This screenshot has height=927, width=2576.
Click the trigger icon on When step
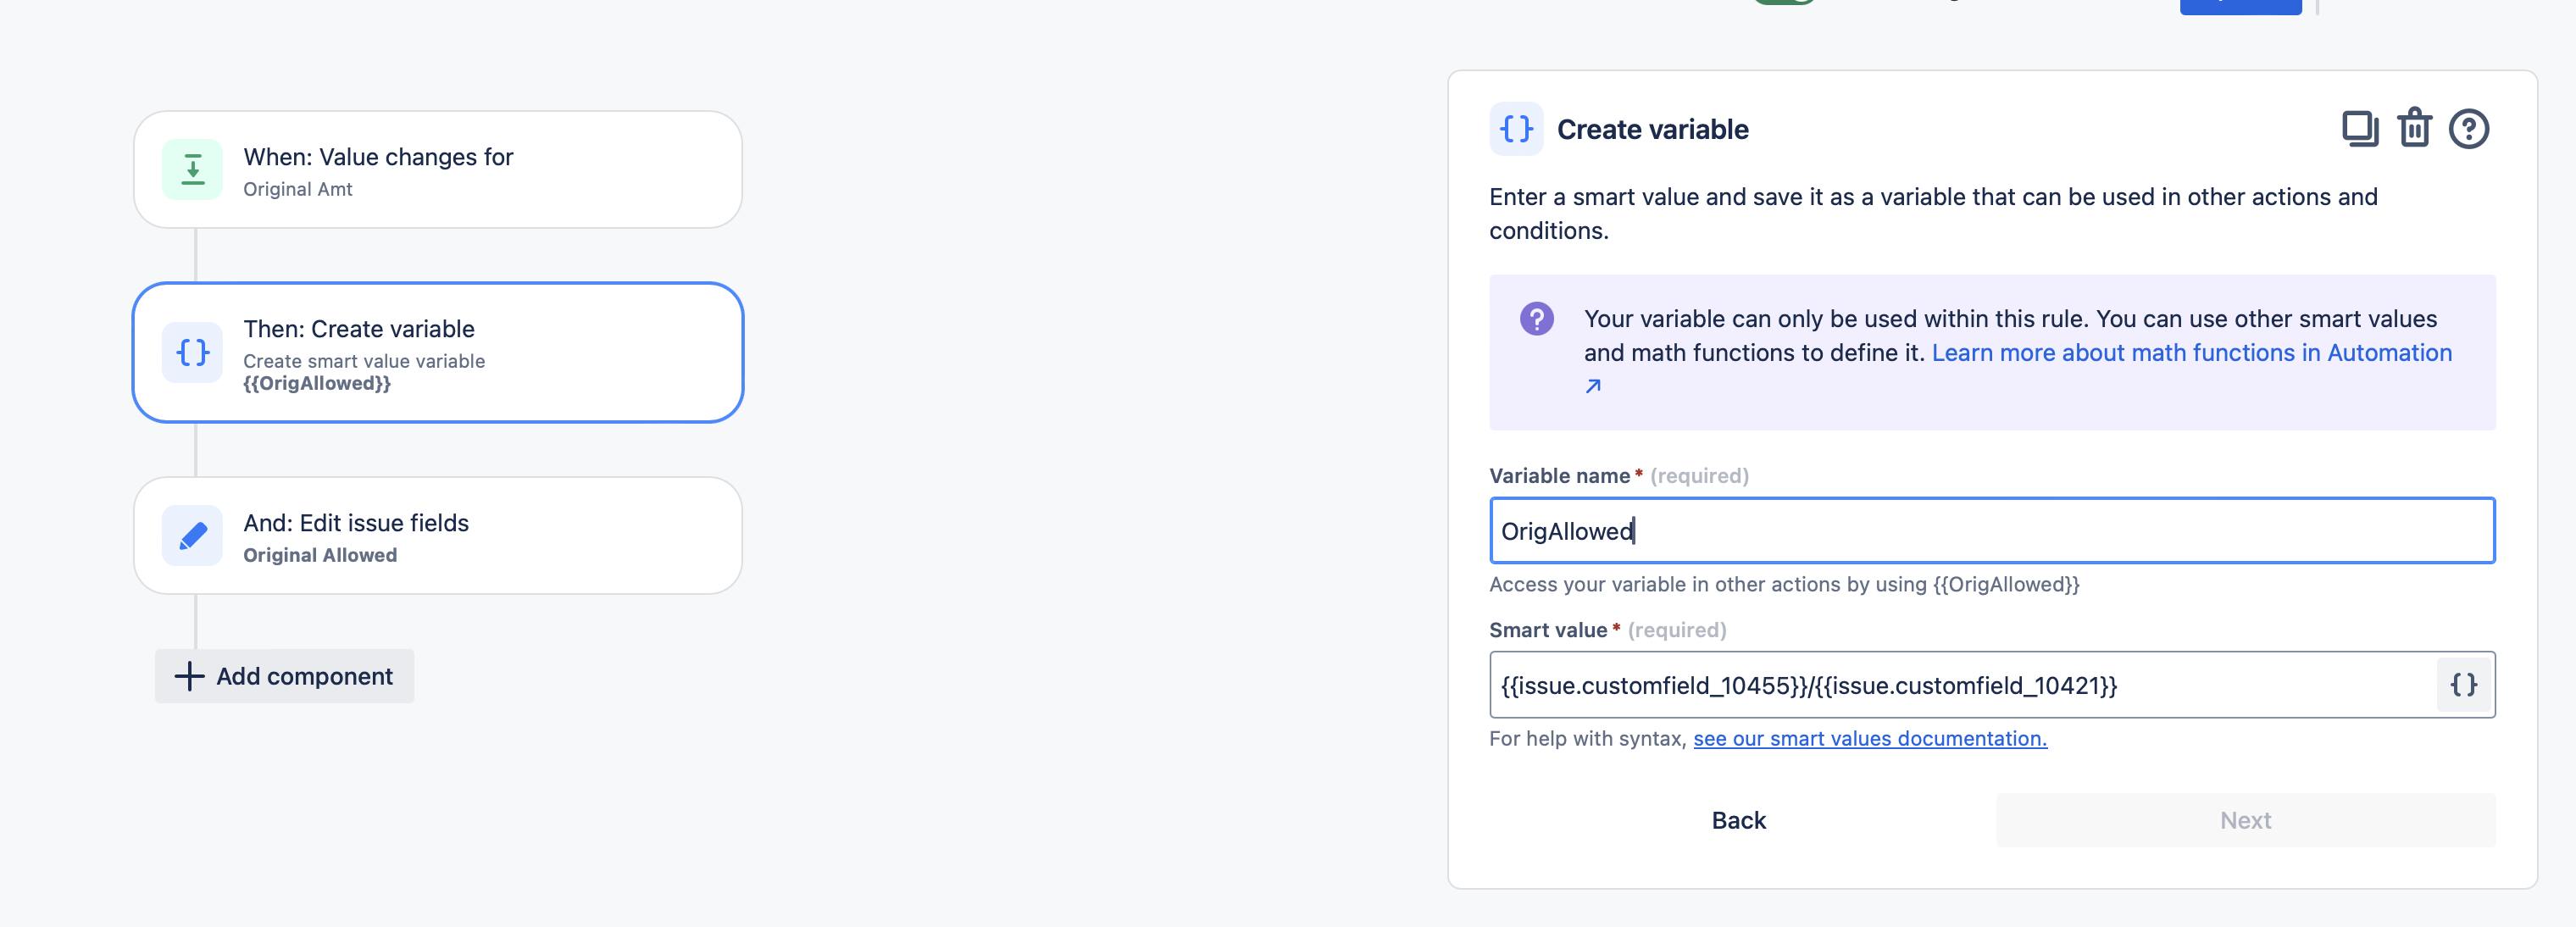(193, 169)
